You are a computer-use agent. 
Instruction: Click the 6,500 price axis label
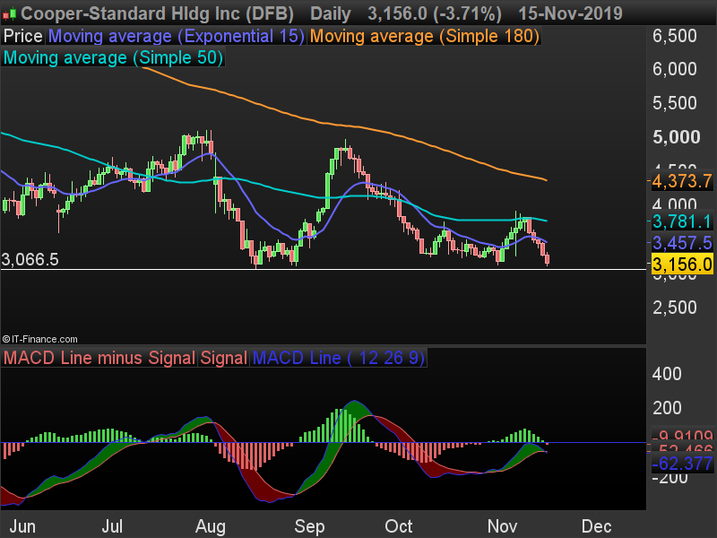675,36
